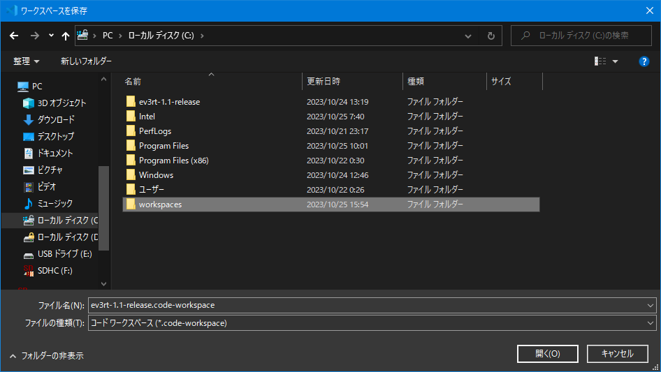The height and width of the screenshot is (372, 661).
Task: Select ローカル ディスク (D:) in the sidebar
Action: click(x=60, y=237)
